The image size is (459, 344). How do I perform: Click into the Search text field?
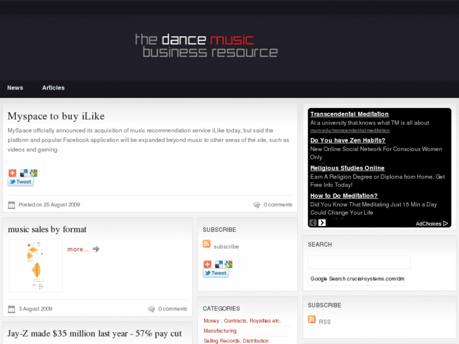(x=359, y=263)
